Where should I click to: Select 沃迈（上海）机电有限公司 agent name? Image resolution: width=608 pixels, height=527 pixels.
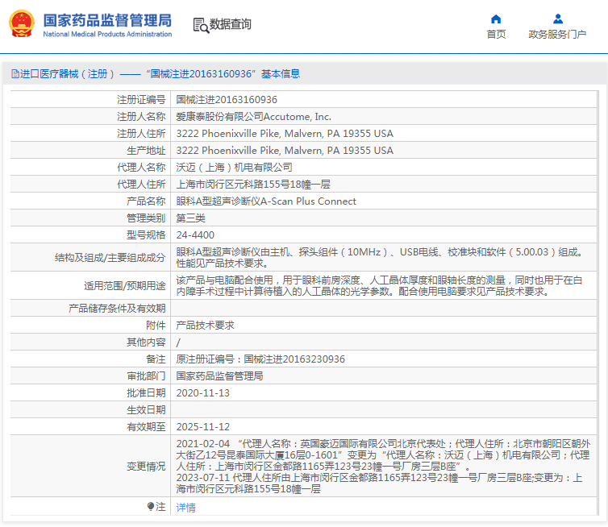234,168
